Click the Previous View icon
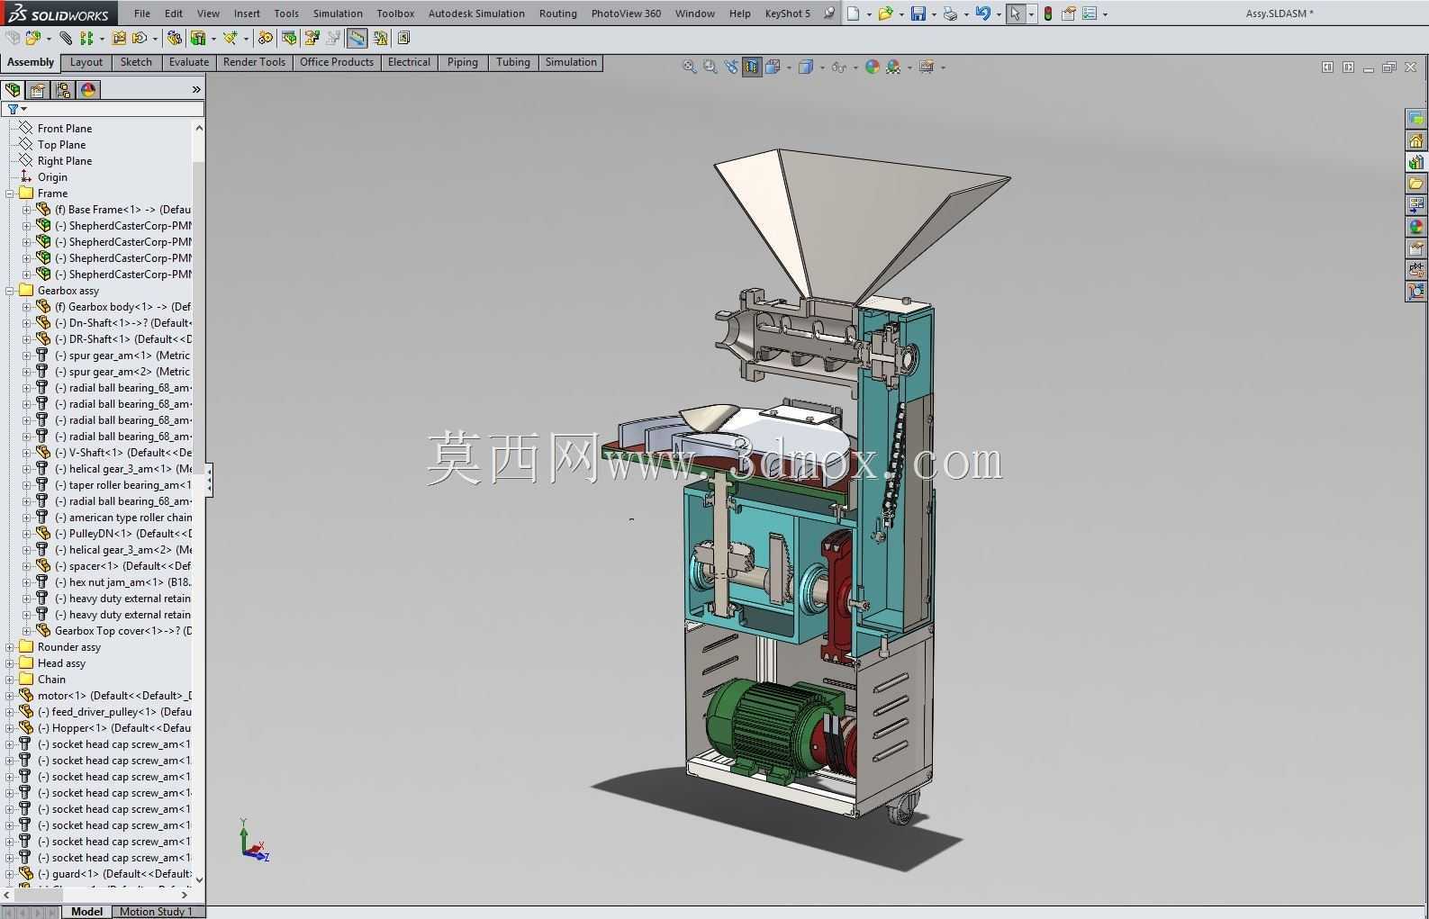Screen dimensions: 1429x919 pos(730,67)
